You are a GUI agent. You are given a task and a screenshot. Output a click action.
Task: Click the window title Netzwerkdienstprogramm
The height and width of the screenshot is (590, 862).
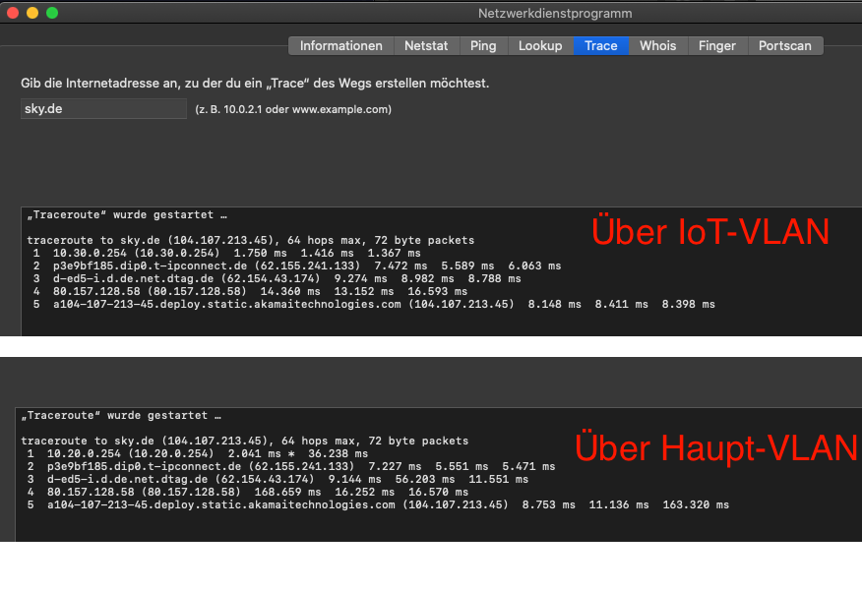555,13
